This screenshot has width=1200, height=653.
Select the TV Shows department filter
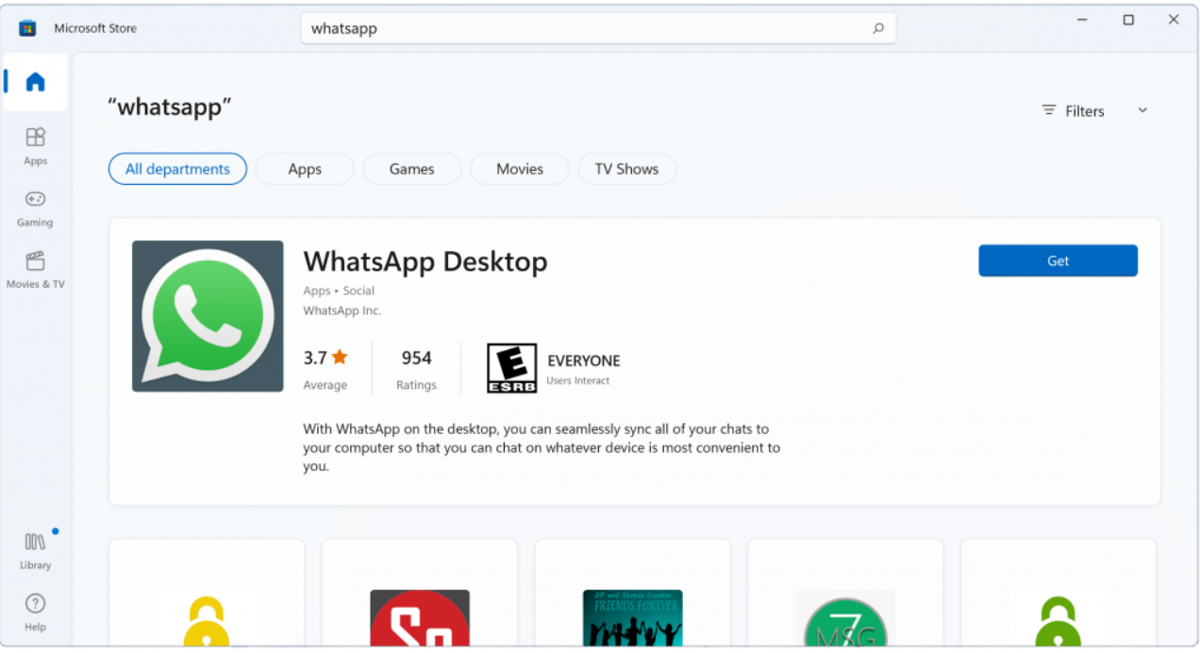[626, 169]
